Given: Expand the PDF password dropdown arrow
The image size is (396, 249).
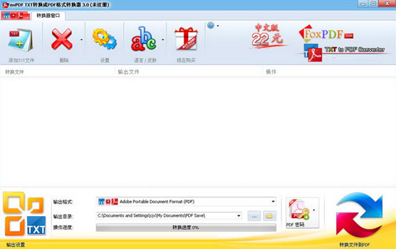Looking at the screenshot, I should 314,210.
